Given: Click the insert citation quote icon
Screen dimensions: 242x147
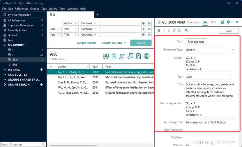Looking at the screenshot, I should (x=106, y=56).
